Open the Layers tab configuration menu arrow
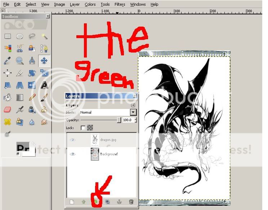 pos(133,105)
